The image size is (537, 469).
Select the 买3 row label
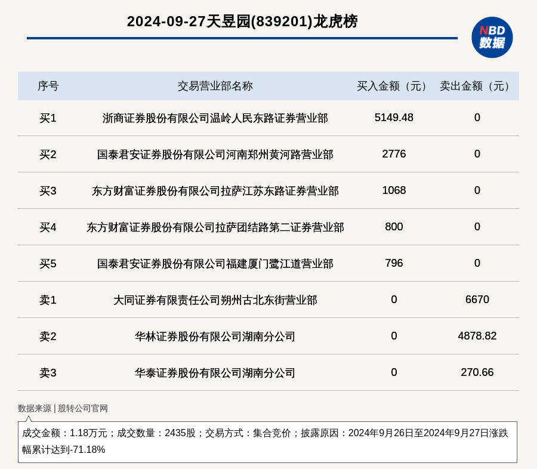[x=48, y=191]
